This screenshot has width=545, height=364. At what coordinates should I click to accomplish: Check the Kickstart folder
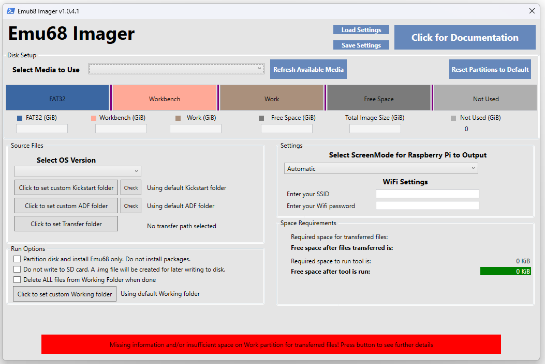131,187
